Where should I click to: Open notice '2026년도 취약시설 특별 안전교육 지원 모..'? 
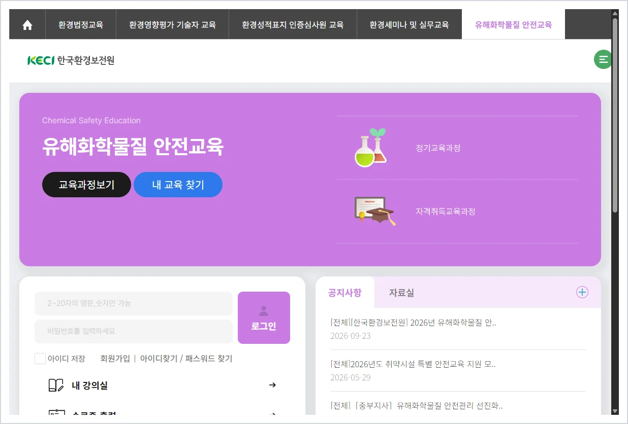point(413,364)
